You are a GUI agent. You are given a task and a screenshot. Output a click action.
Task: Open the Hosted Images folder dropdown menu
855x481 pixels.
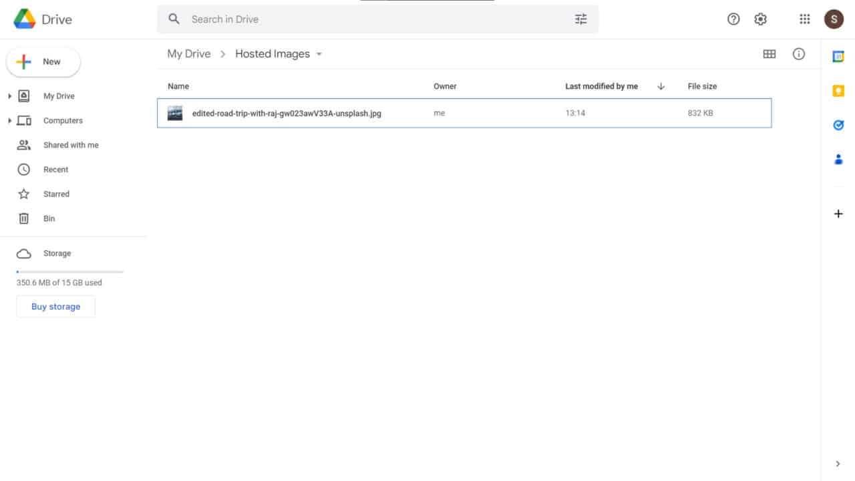click(319, 53)
